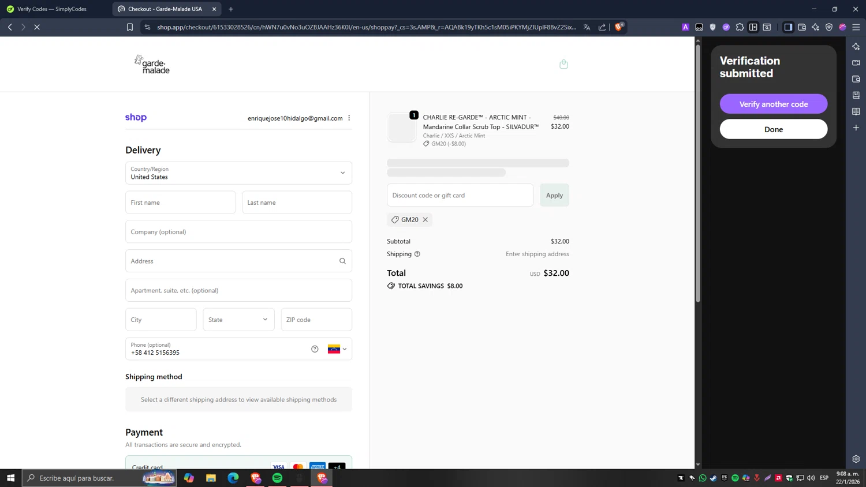Focus the First name field
The image size is (866, 487).
[181, 203]
